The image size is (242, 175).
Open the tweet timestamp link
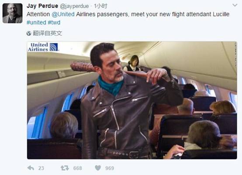(x=100, y=6)
